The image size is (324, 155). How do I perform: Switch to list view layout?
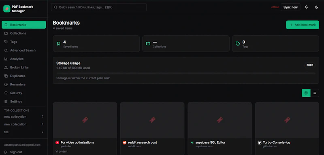point(315,93)
